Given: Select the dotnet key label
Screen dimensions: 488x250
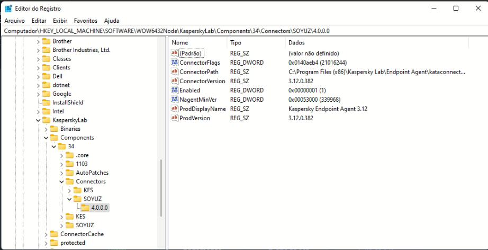Looking at the screenshot, I should point(61,85).
